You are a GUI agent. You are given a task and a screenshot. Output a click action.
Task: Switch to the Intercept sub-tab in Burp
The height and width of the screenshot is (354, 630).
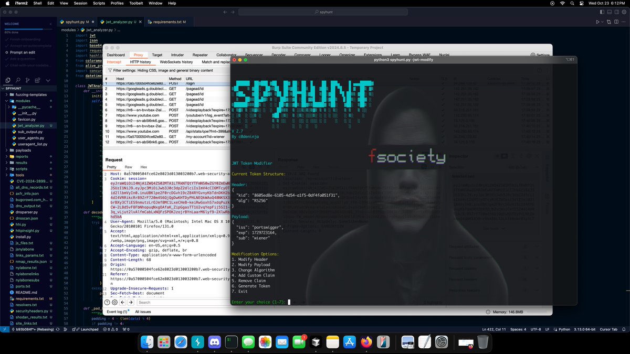pos(114,62)
